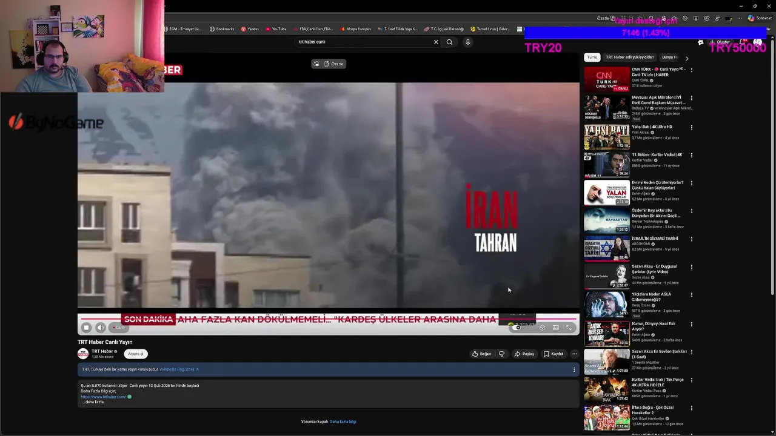
Task: Subscribe with the 'Abone ol' button
Action: 136,354
